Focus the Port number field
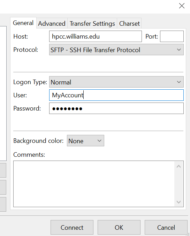 (172, 36)
